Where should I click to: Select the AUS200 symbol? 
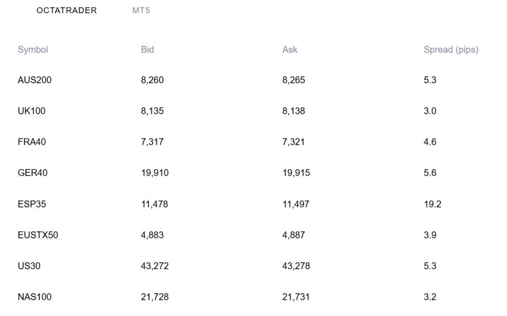click(x=35, y=80)
